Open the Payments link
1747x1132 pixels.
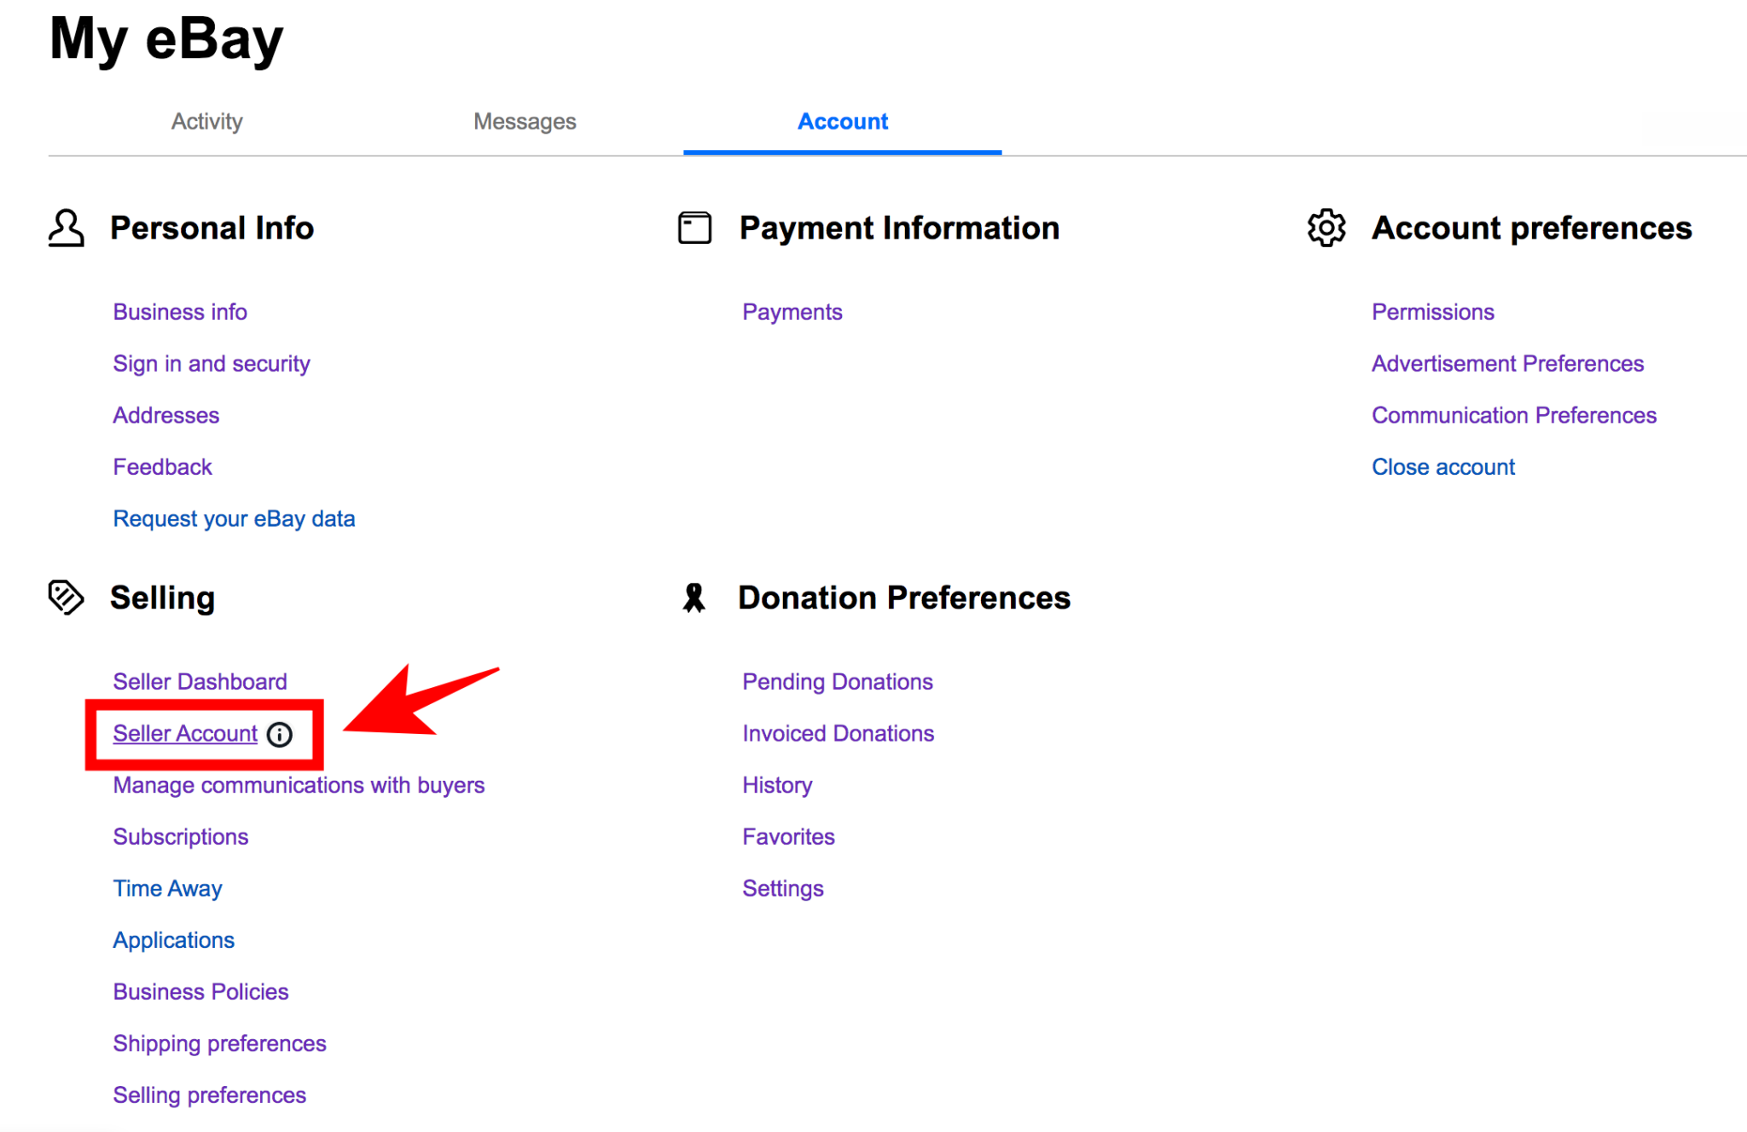[x=792, y=312]
